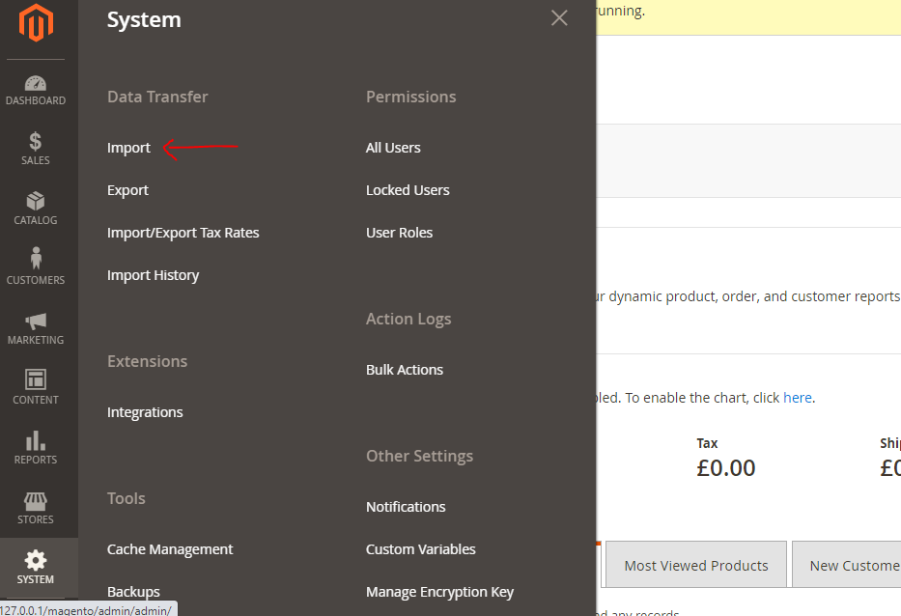Viewport: 901px width, 616px height.
Task: Select Export under Data Transfer
Action: click(x=127, y=190)
